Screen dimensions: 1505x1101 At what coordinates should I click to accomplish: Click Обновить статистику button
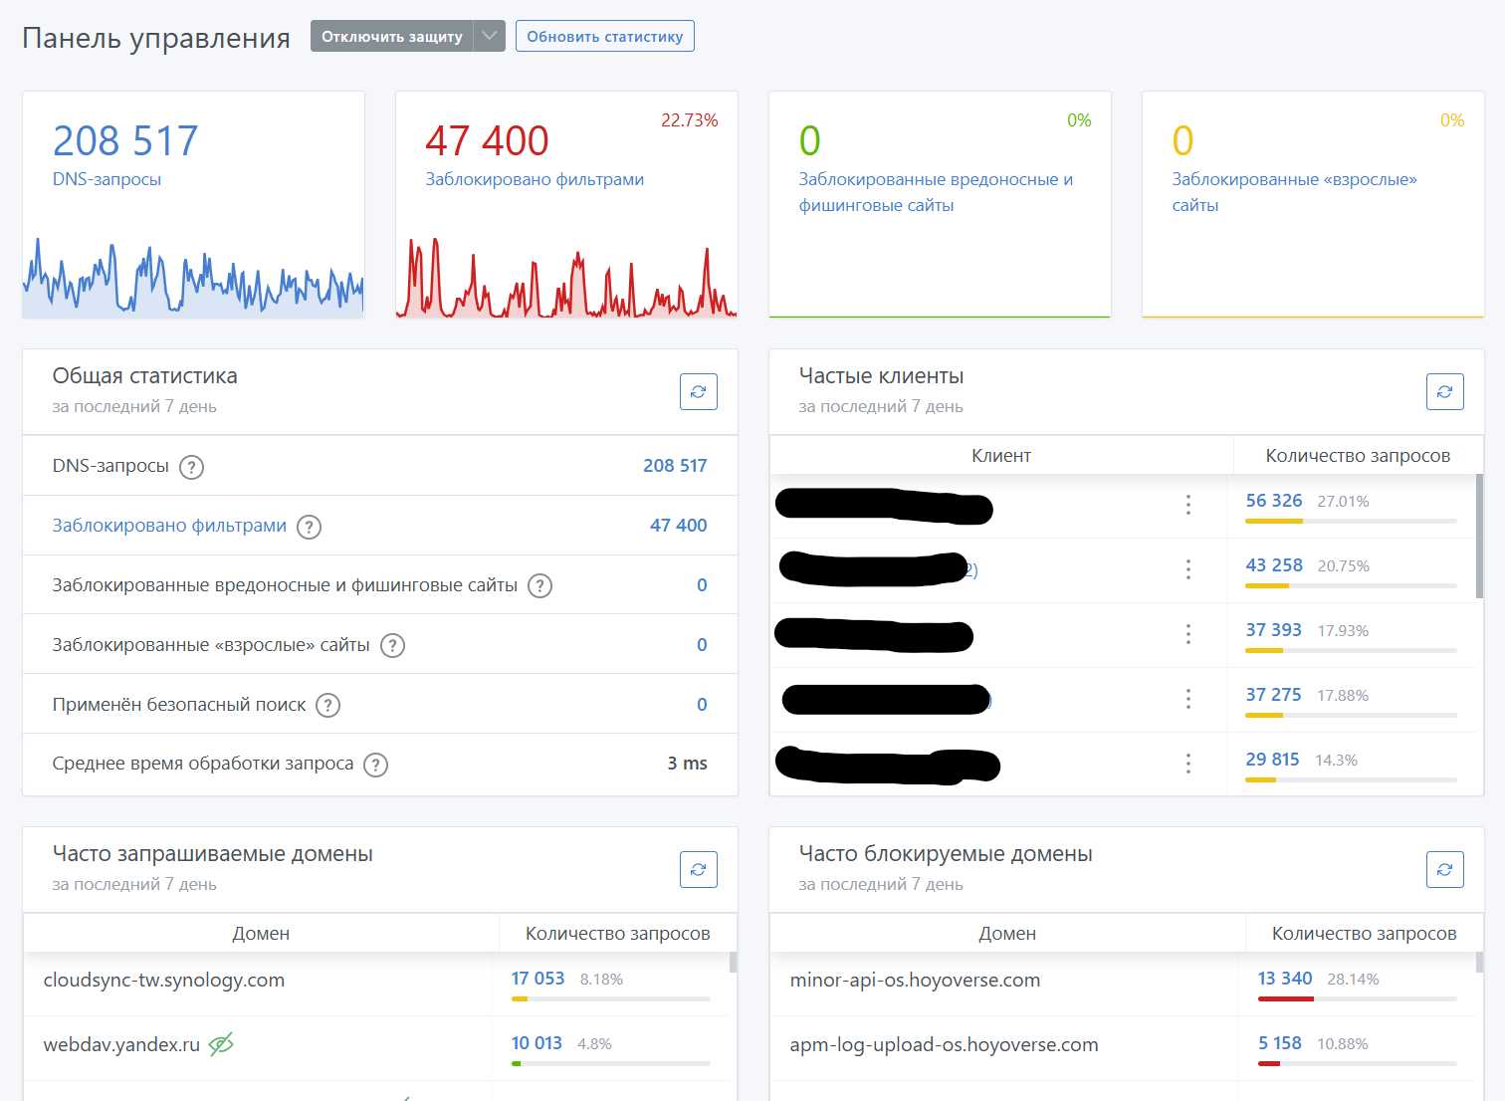(x=604, y=36)
